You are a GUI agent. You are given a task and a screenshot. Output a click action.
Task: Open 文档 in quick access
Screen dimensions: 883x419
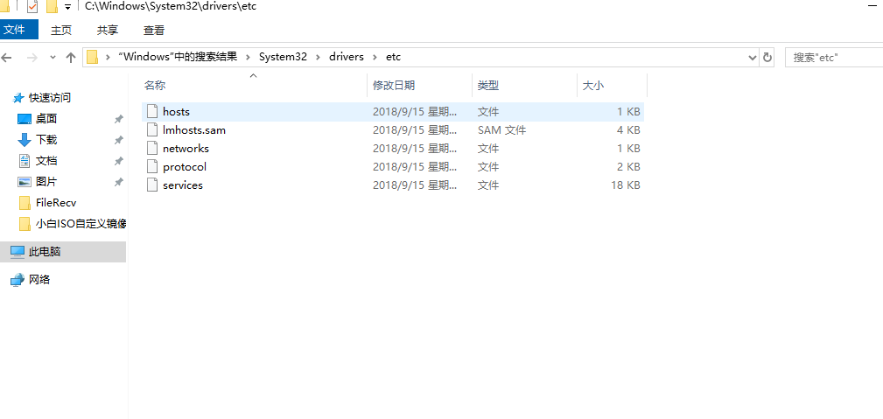46,161
